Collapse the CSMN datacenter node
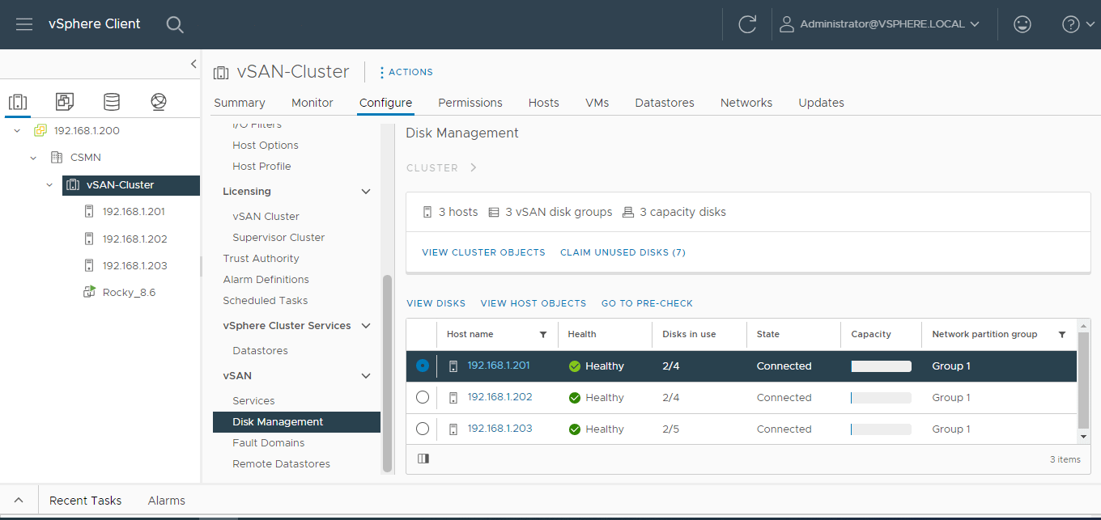The height and width of the screenshot is (520, 1101). pyautogui.click(x=33, y=158)
